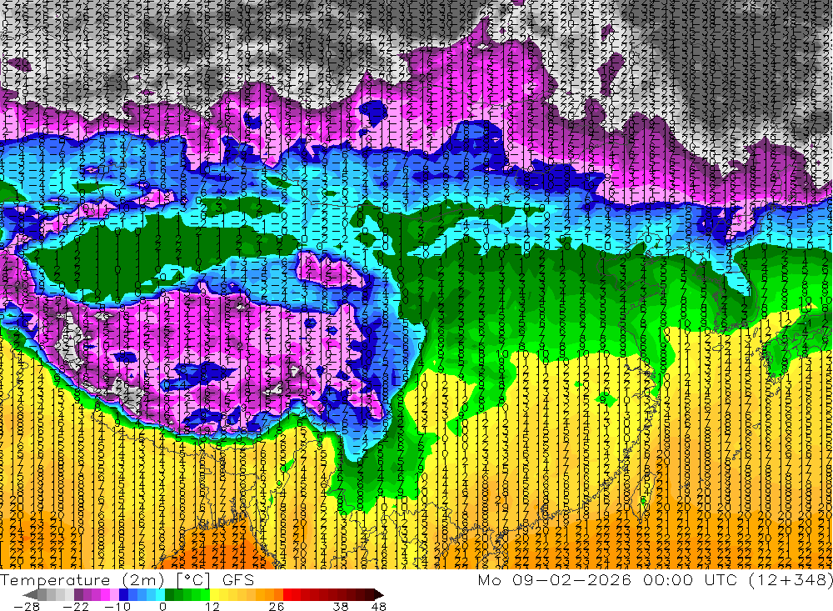Click the date 'Mo 09-02-2026'

pyautogui.click(x=554, y=579)
